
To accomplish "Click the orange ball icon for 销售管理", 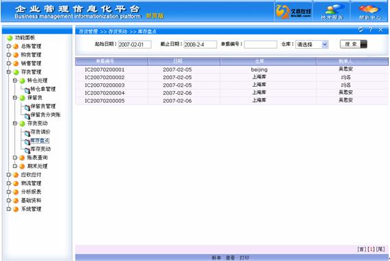I will (16, 63).
